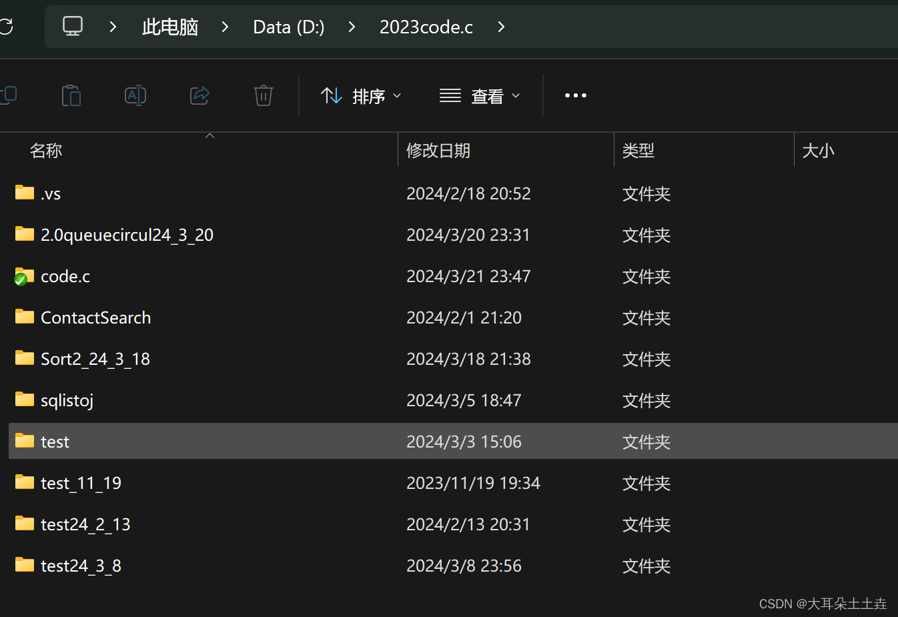The width and height of the screenshot is (898, 617).
Task: Click the file name .vs
Action: coord(51,194)
